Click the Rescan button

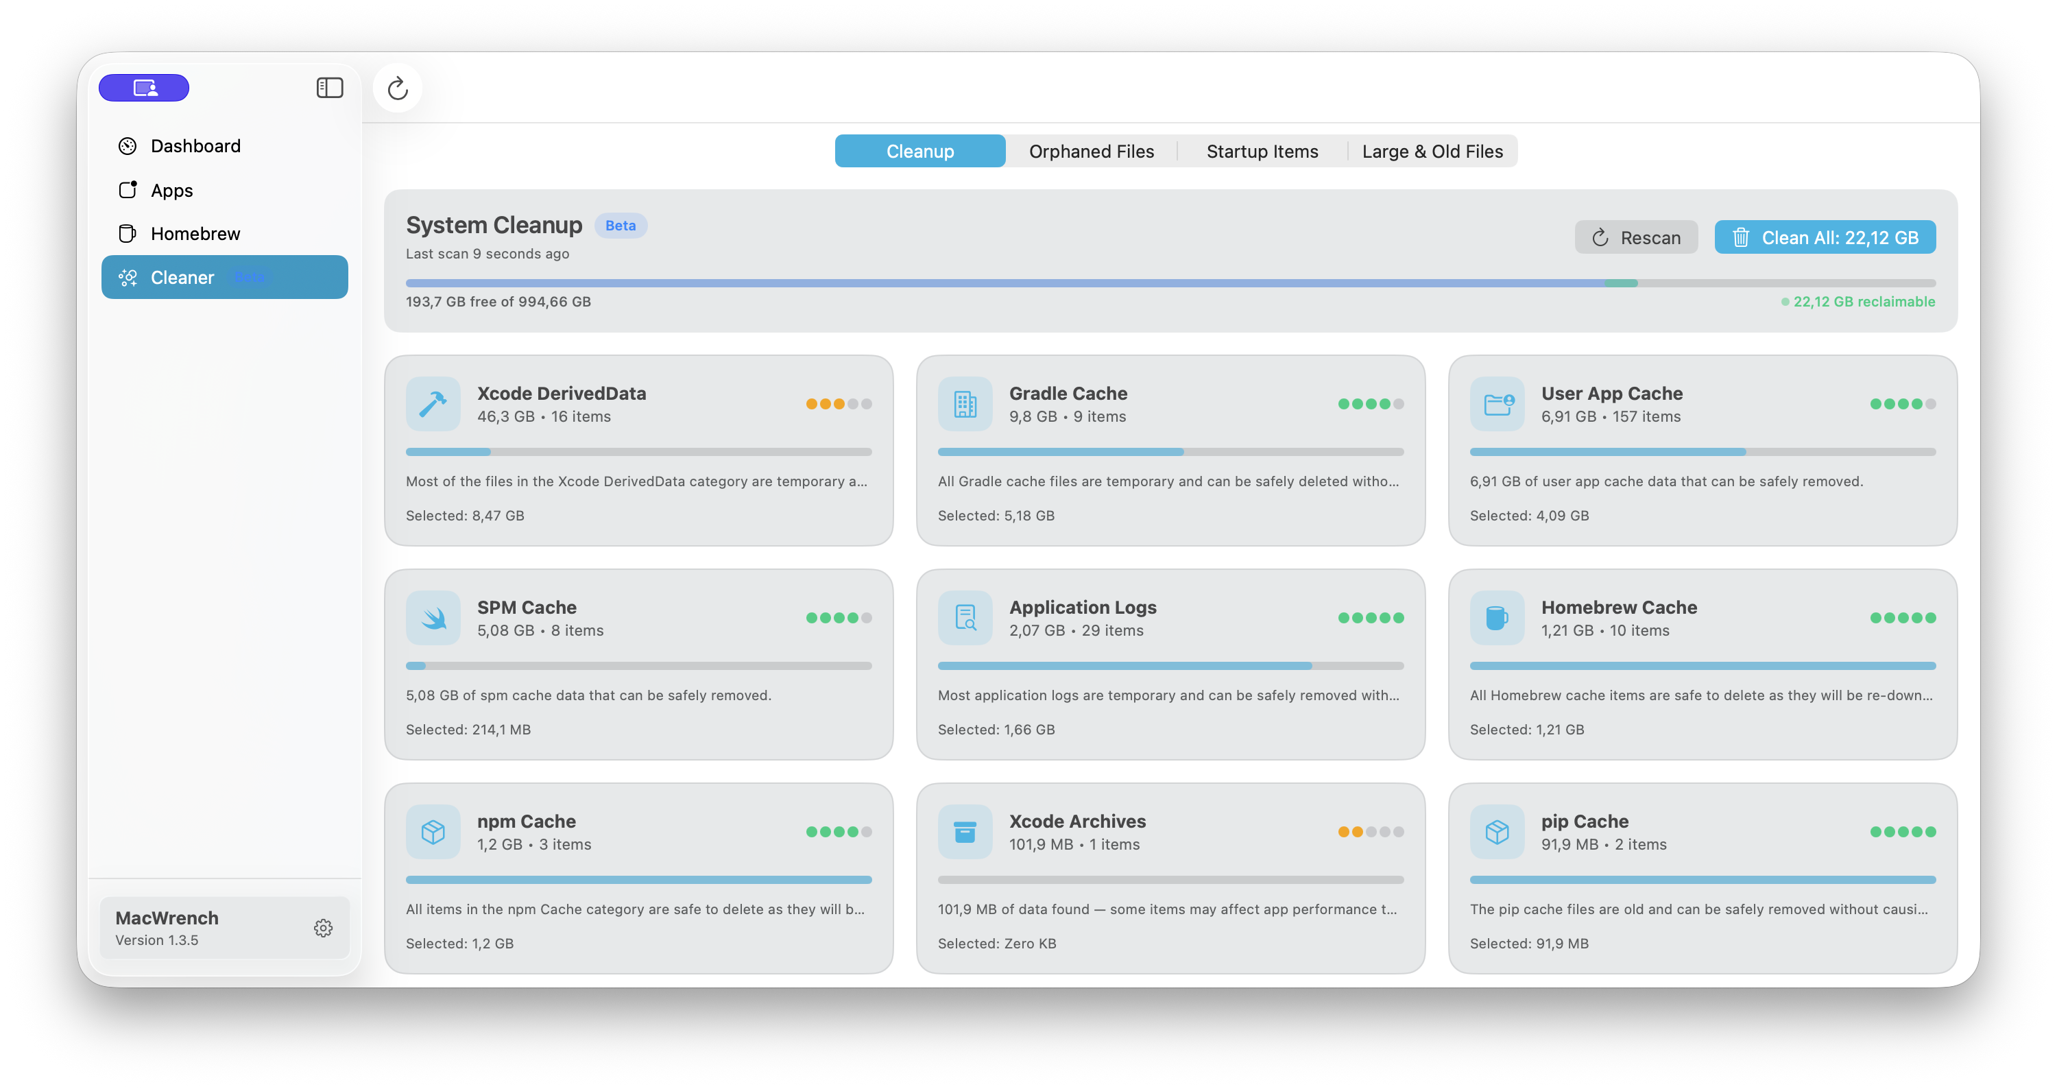[1635, 237]
